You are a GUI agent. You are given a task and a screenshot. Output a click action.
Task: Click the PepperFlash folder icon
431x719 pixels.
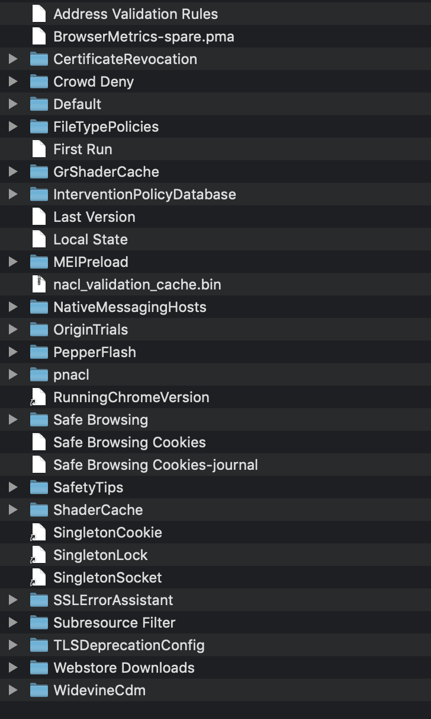[39, 352]
